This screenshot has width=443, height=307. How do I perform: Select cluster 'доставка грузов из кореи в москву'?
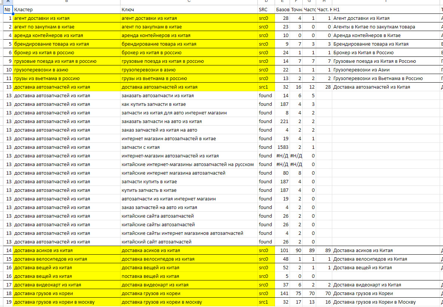pyautogui.click(x=66, y=302)
